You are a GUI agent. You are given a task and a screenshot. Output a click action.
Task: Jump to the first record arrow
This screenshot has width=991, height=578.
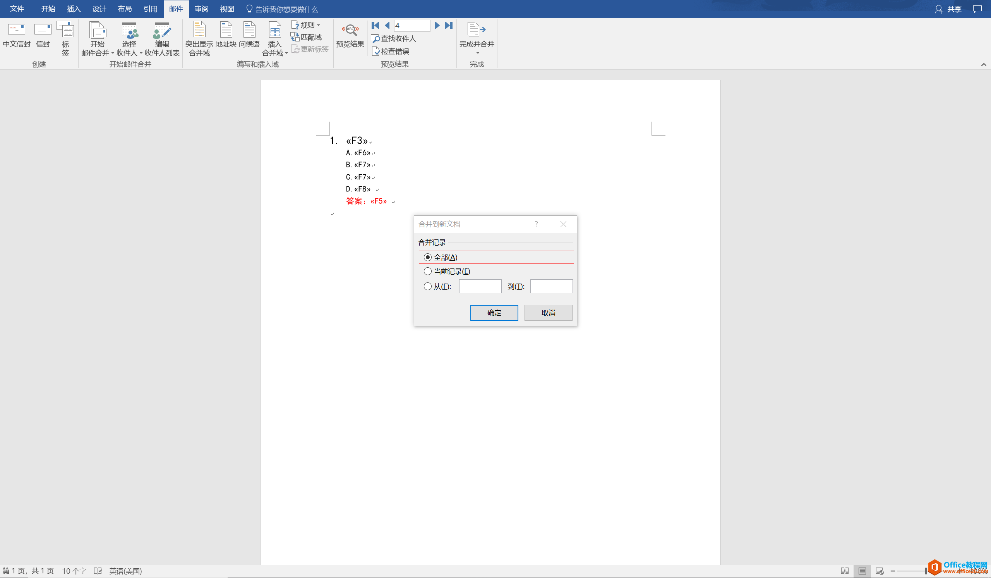(375, 26)
